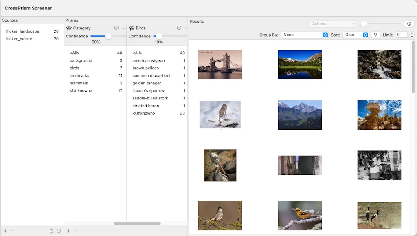Open the ellipsis menu next to refresh
Image resolution: width=417 pixels, height=236 pixels.
(58, 231)
